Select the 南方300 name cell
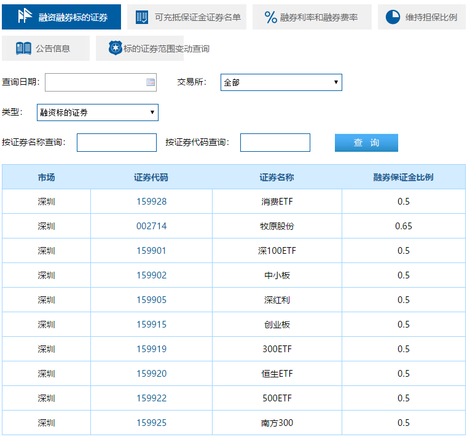Viewport: 467px width, 437px height. point(277,423)
